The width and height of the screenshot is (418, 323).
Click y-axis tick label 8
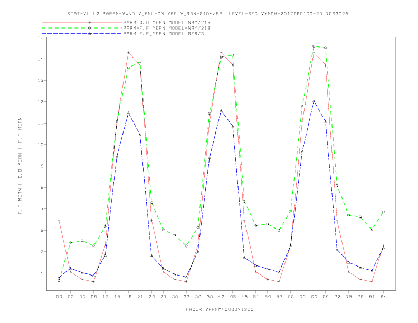click(x=42, y=187)
